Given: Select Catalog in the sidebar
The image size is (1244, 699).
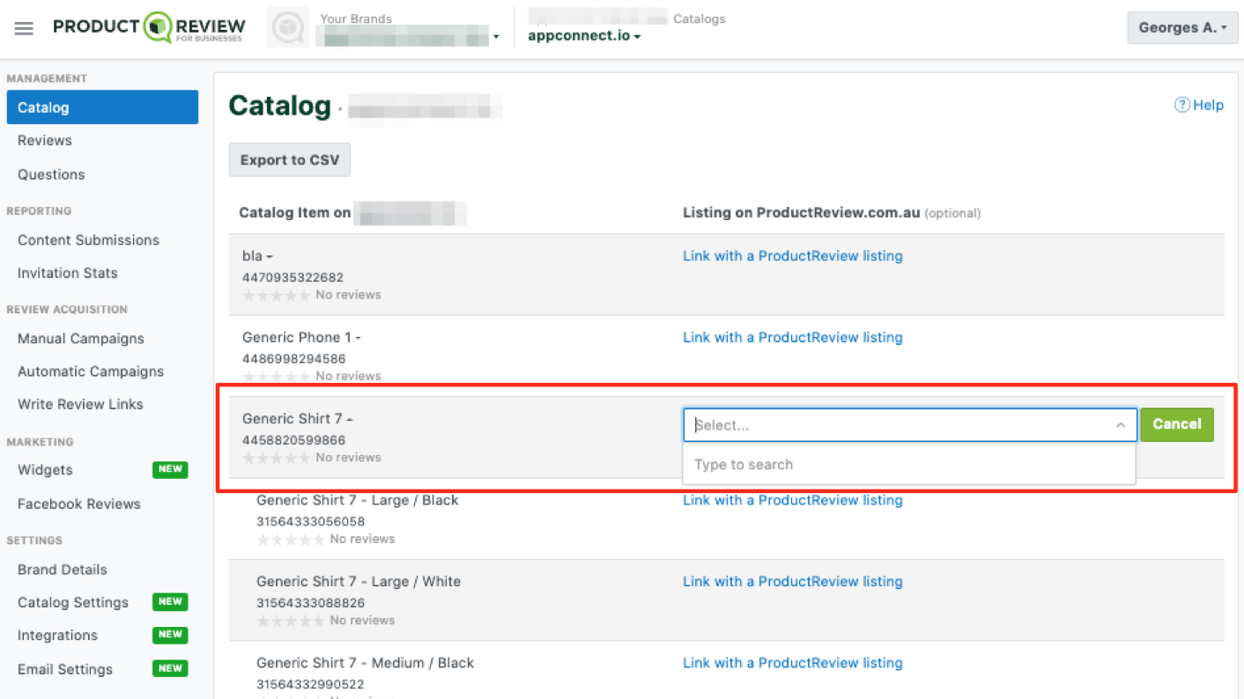Looking at the screenshot, I should pos(102,107).
